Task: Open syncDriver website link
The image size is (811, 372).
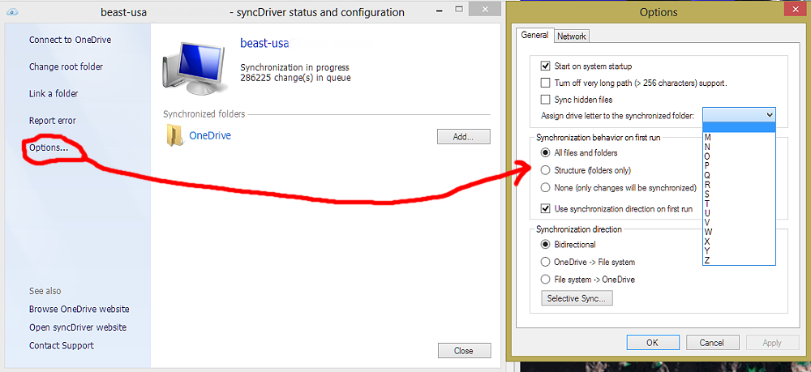Action: coord(78,327)
